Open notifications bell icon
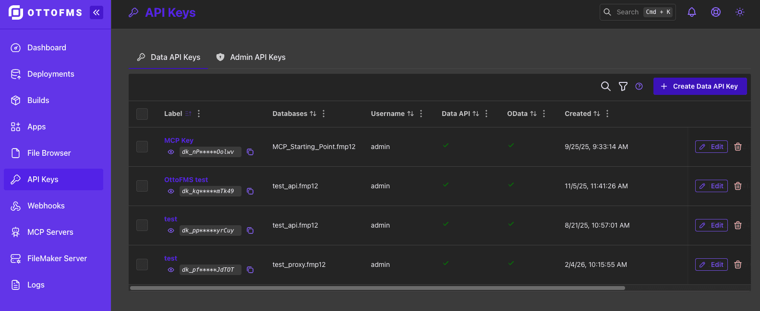Image resolution: width=760 pixels, height=311 pixels. point(692,12)
